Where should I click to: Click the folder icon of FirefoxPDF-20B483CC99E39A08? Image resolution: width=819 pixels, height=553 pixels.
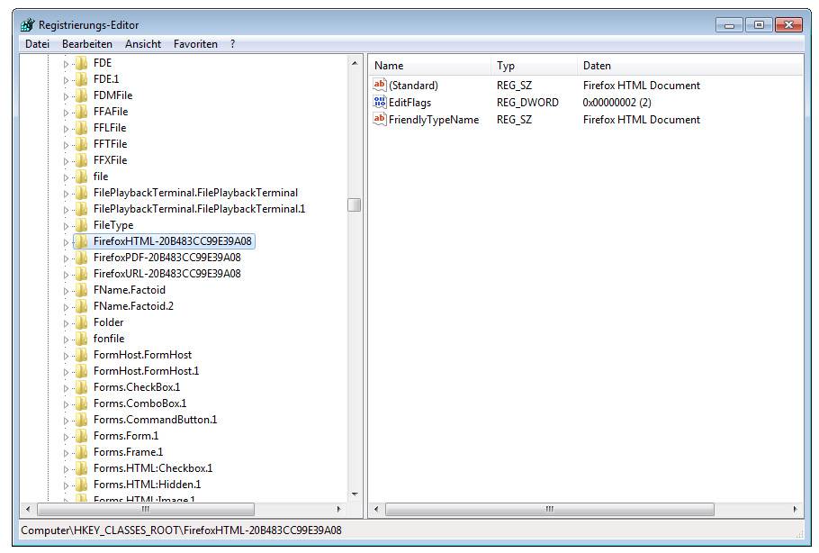click(x=81, y=258)
